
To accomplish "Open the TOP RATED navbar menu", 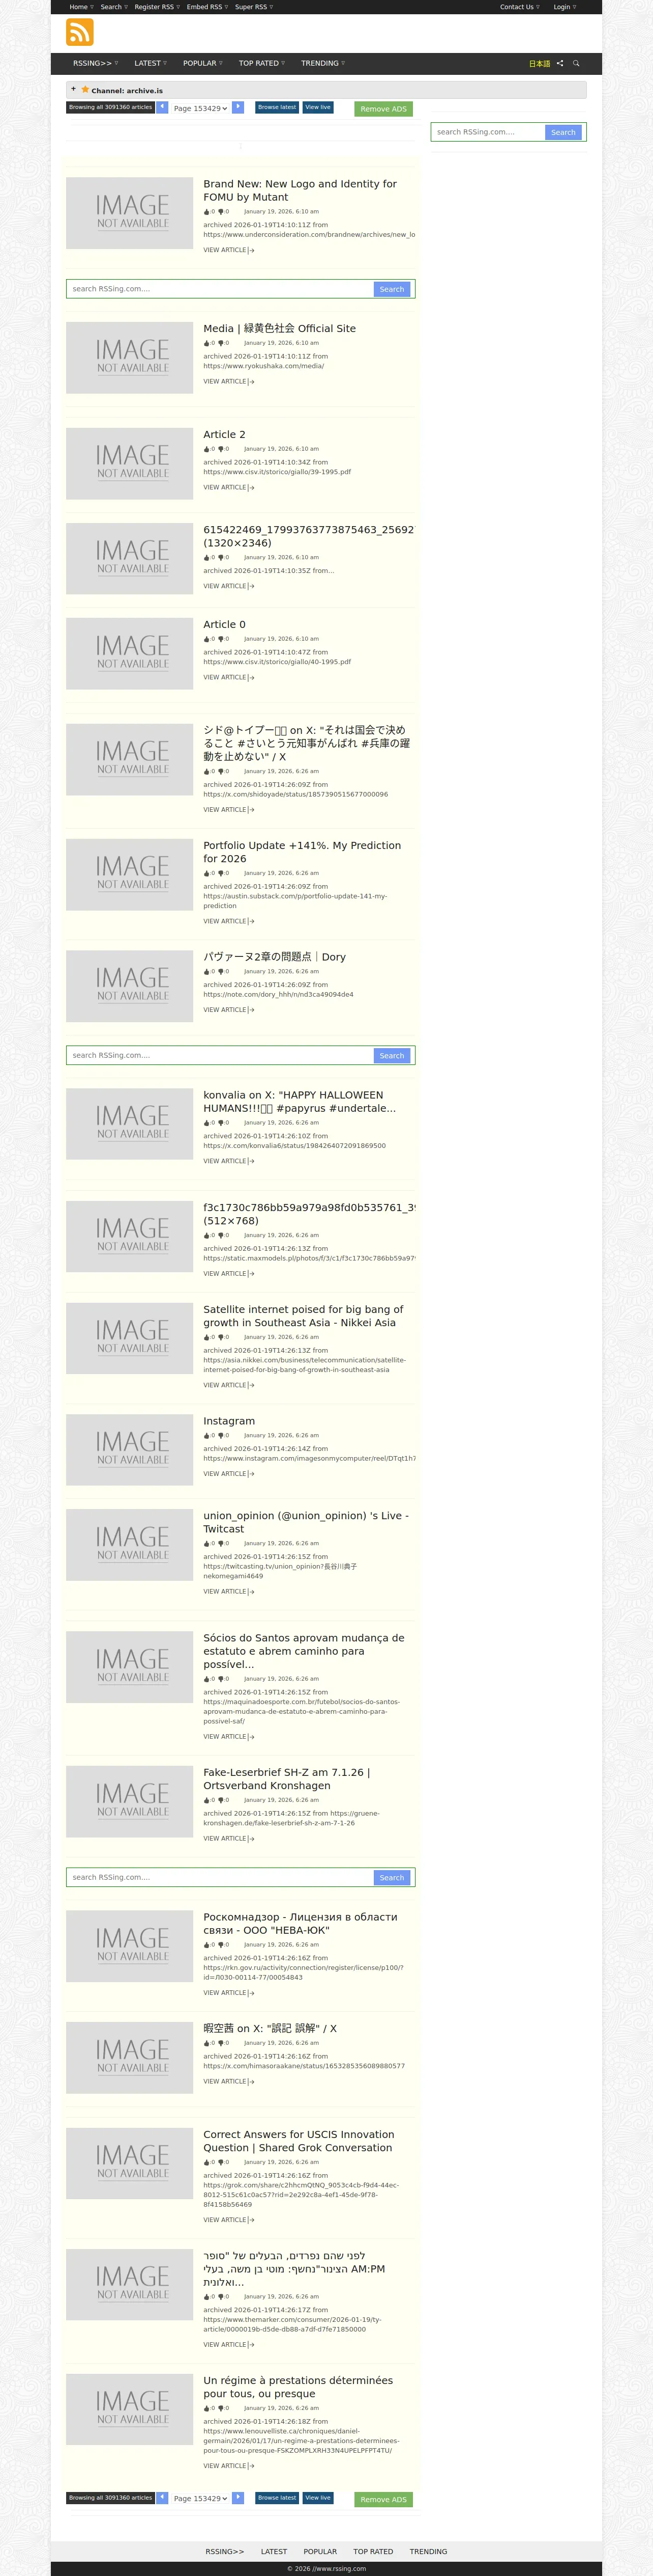I will 261,63.
